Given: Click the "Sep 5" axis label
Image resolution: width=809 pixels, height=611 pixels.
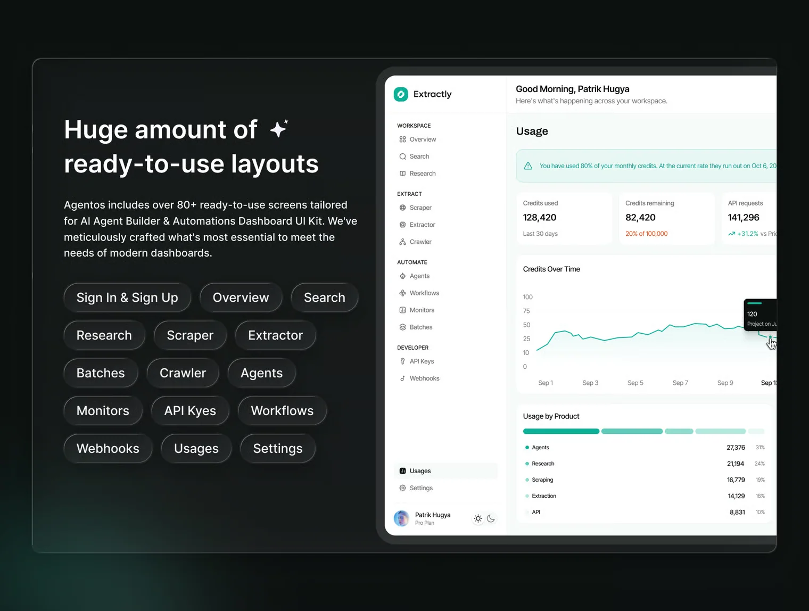Looking at the screenshot, I should (635, 383).
